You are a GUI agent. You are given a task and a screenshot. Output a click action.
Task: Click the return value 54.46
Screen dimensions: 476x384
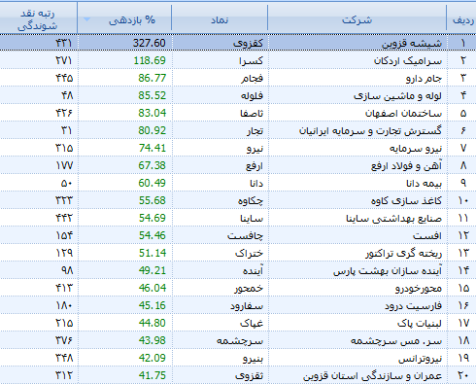pyautogui.click(x=153, y=235)
